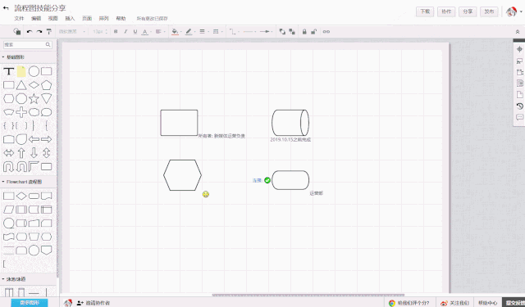This screenshot has height=307, width=525.
Task: Select the Text T shape
Action: (9, 71)
